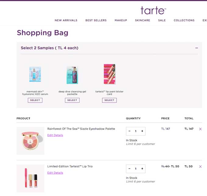Increase quantity of the Sizzle Eyeshadow Palette
Viewport: 207px width, 196px height.
coord(142,131)
